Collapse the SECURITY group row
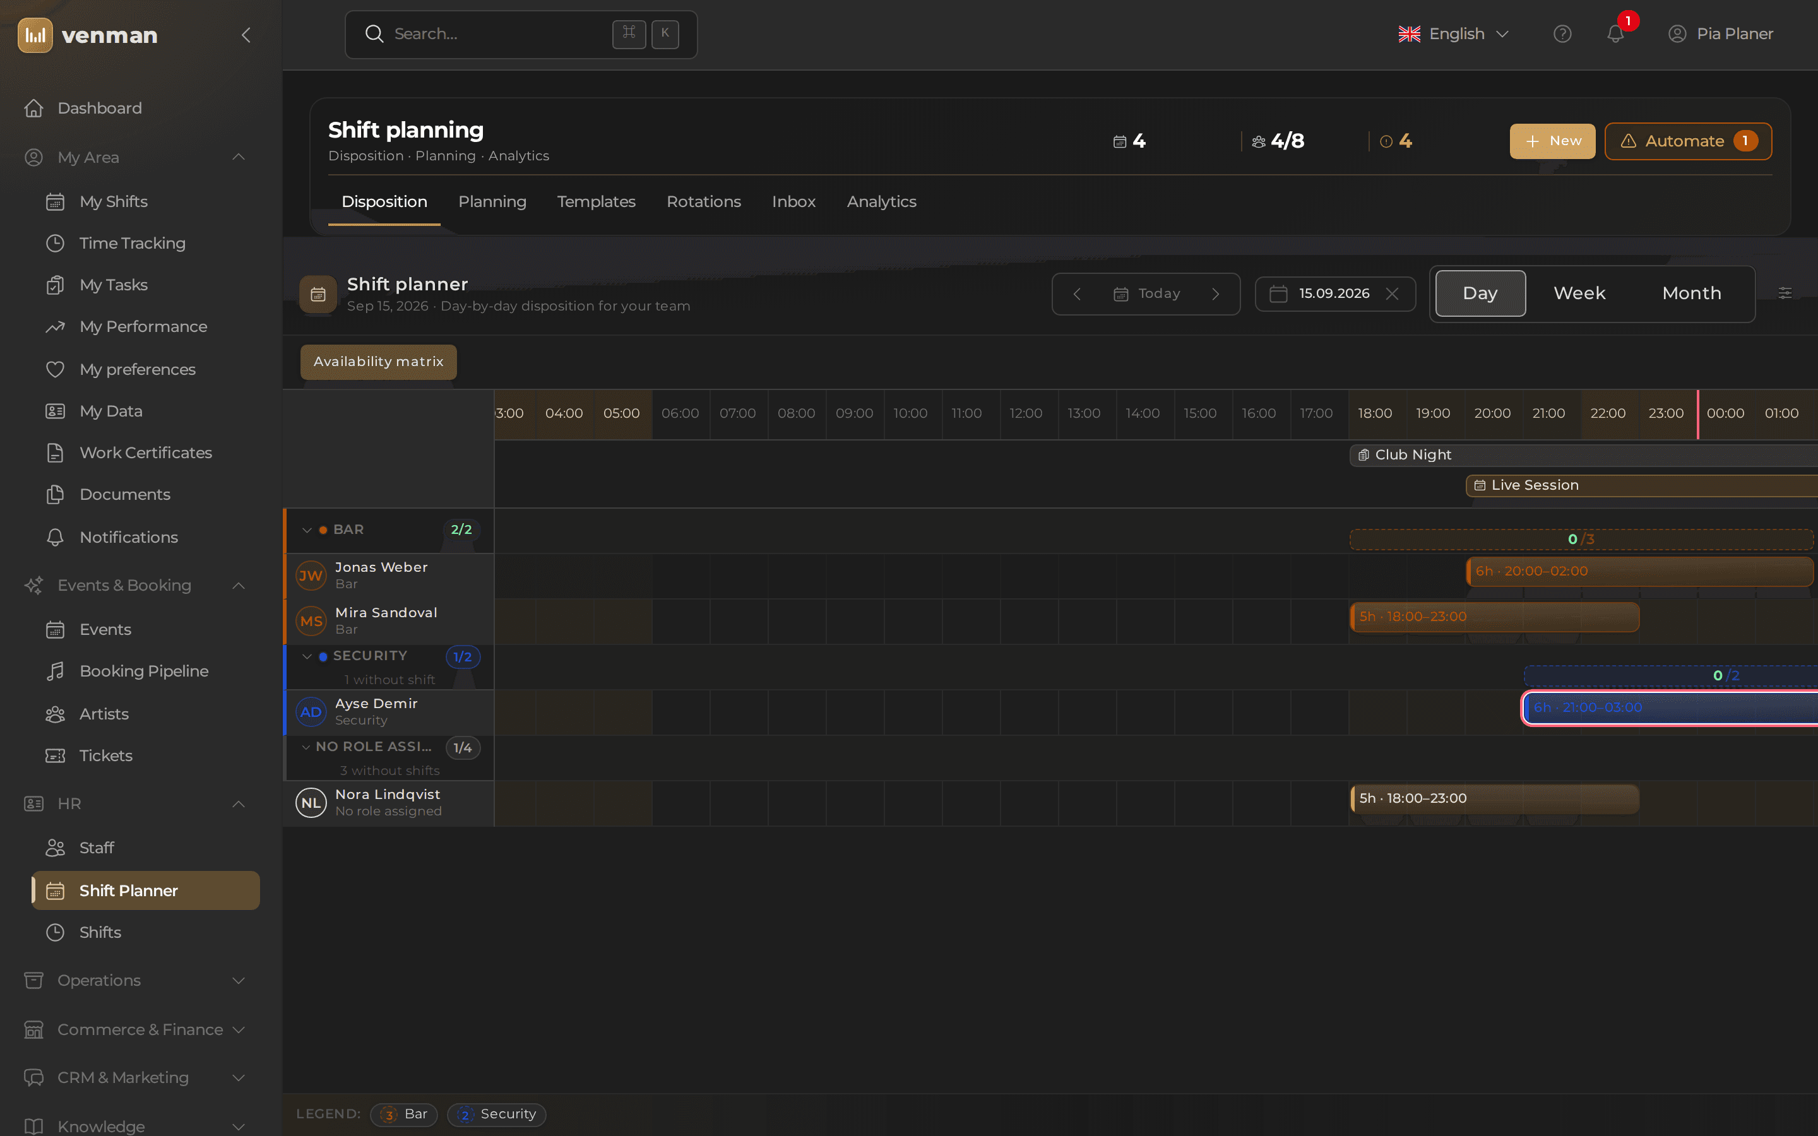The image size is (1818, 1136). (x=307, y=656)
